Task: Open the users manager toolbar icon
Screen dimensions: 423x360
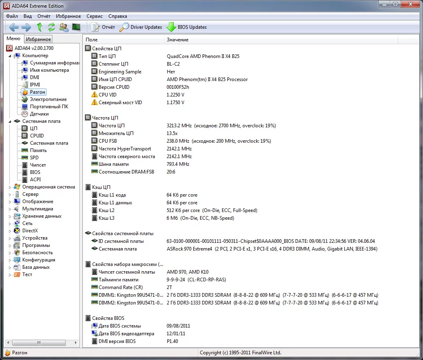Action: pos(64,27)
